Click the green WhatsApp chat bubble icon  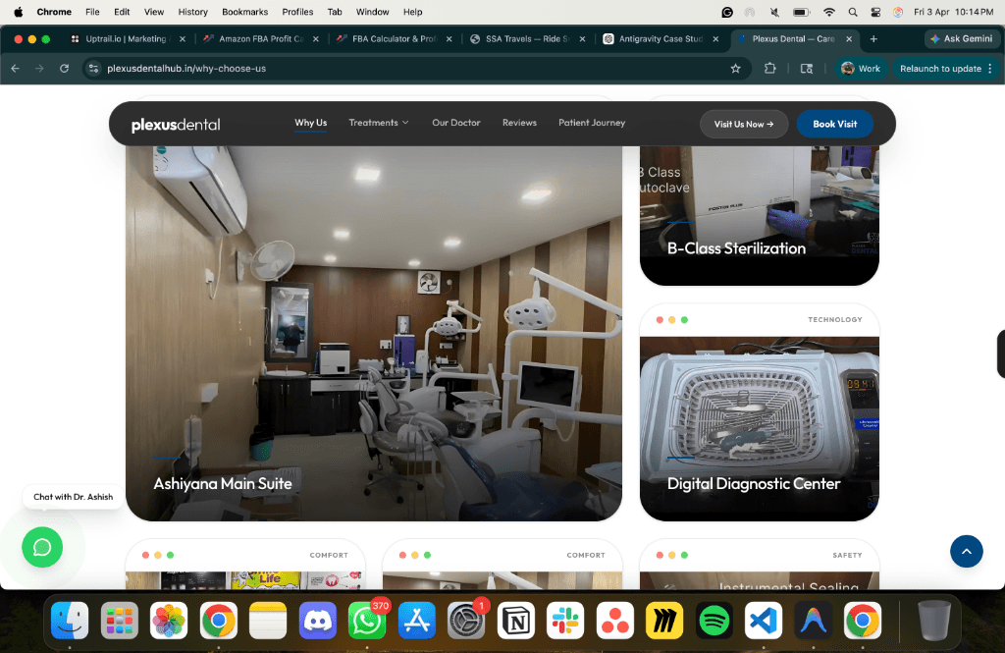pyautogui.click(x=42, y=547)
